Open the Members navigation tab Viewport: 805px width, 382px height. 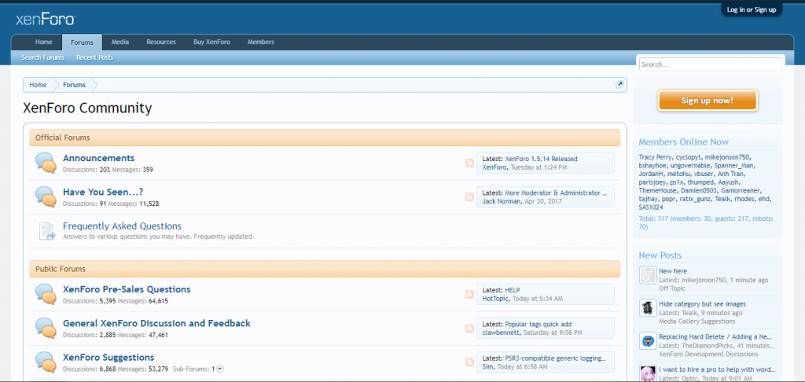pos(261,42)
